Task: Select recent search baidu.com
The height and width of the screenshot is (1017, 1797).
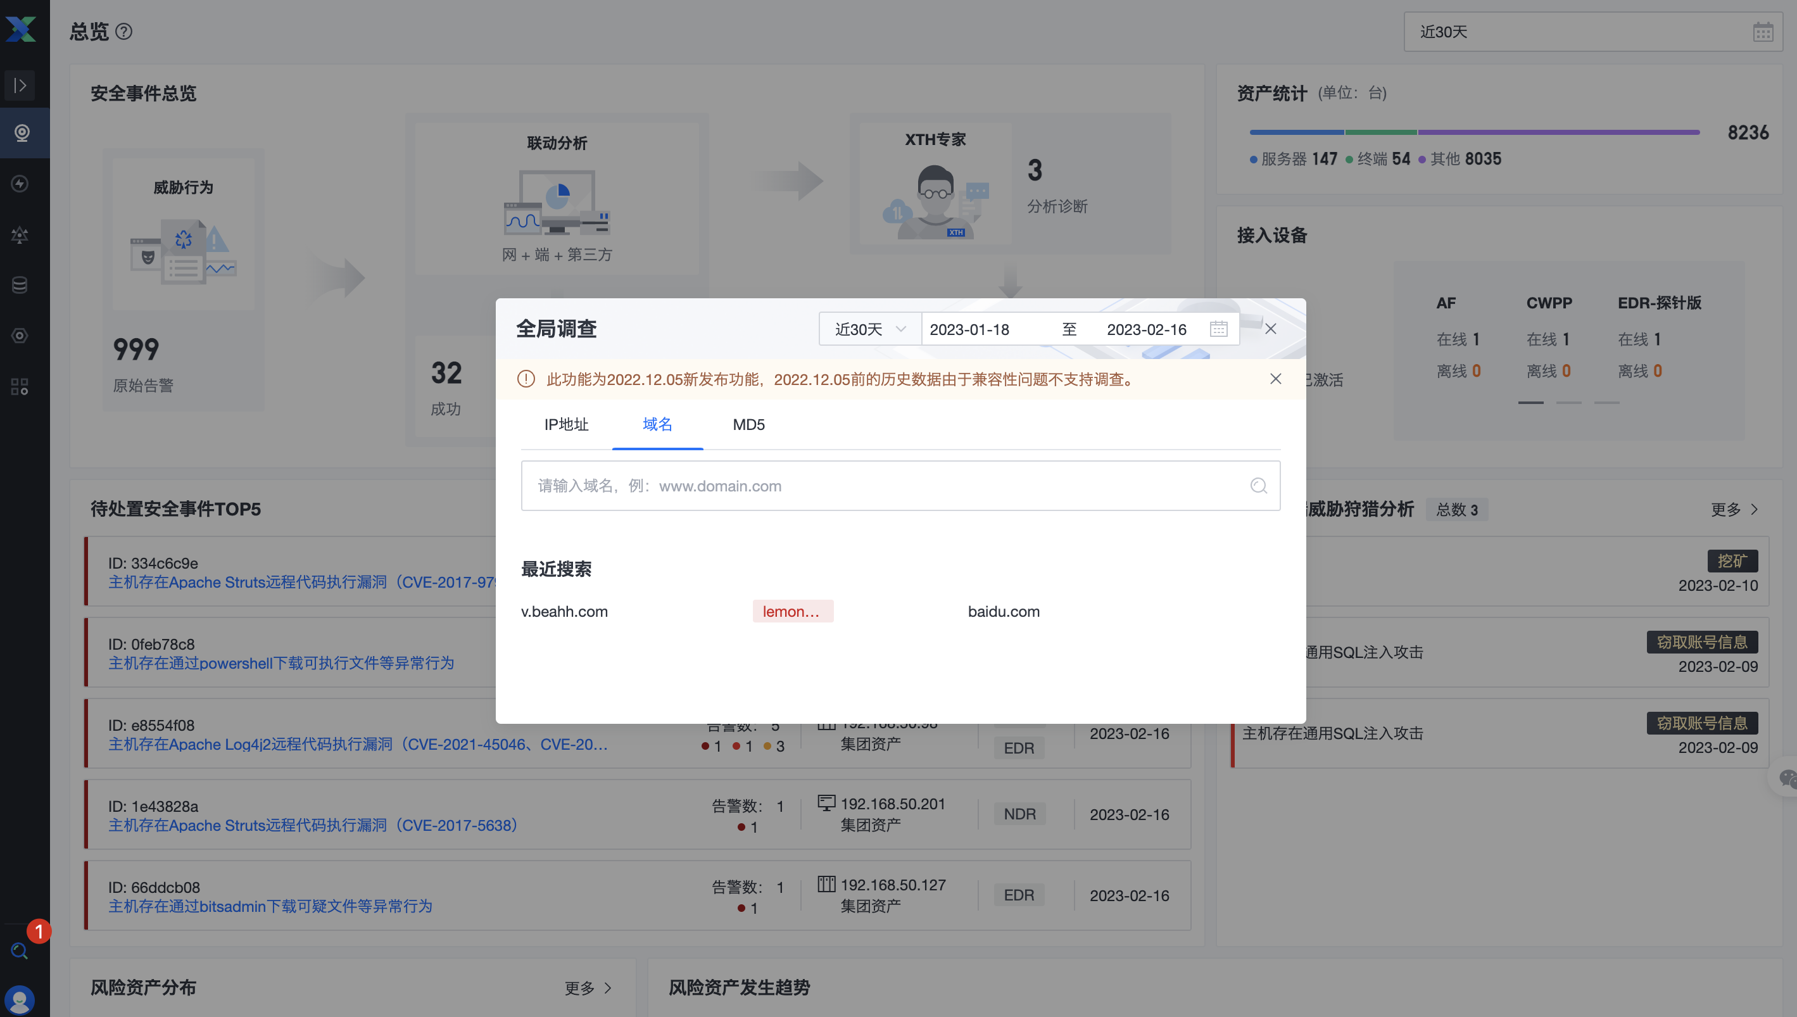Action: tap(1003, 611)
